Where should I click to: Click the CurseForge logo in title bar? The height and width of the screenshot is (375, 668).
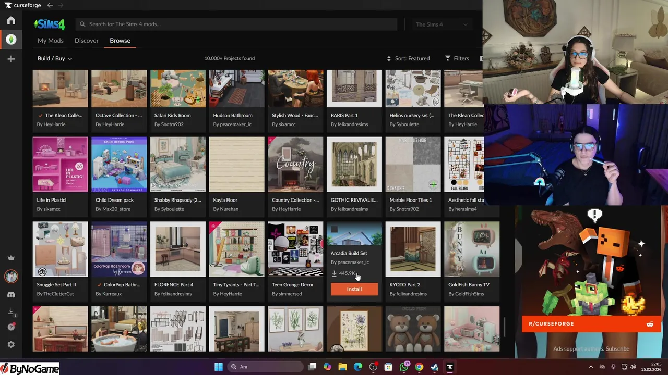coord(23,5)
